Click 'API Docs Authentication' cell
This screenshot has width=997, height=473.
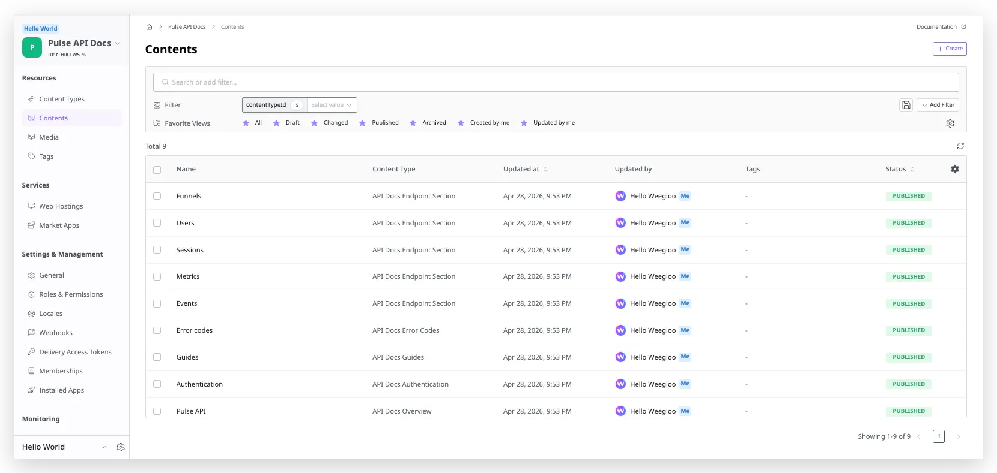click(410, 384)
